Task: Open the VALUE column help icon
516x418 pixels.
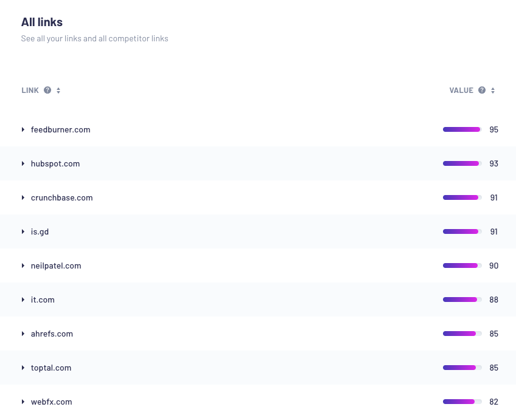Action: pyautogui.click(x=482, y=90)
